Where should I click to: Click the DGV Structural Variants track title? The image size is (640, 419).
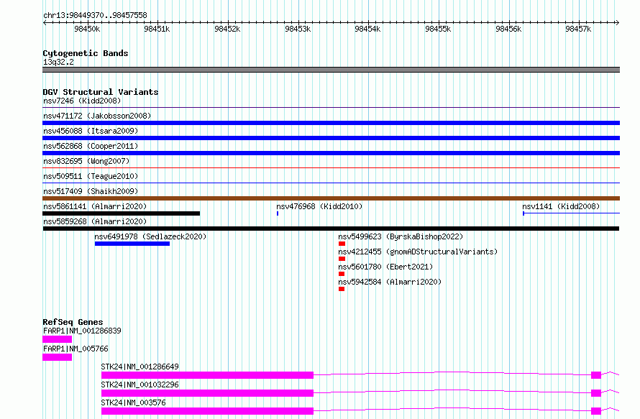[101, 92]
